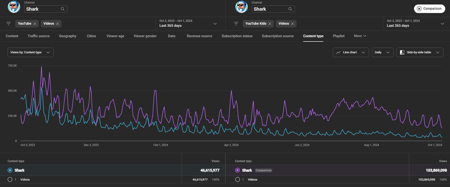450x187 pixels.
Task: Close the Comparison mode button
Action: click(430, 9)
